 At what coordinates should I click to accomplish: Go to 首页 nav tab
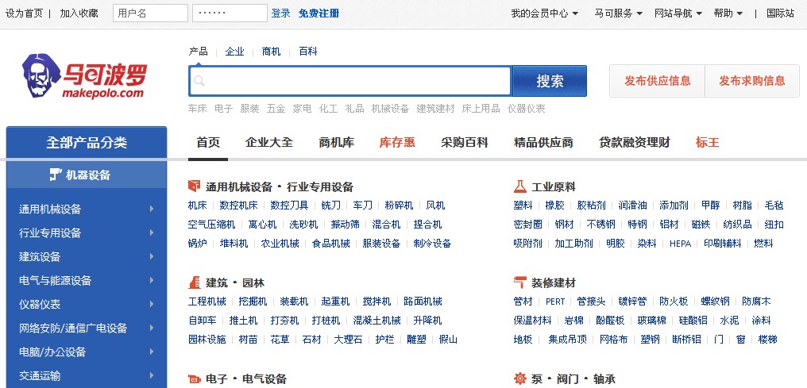pyautogui.click(x=208, y=142)
